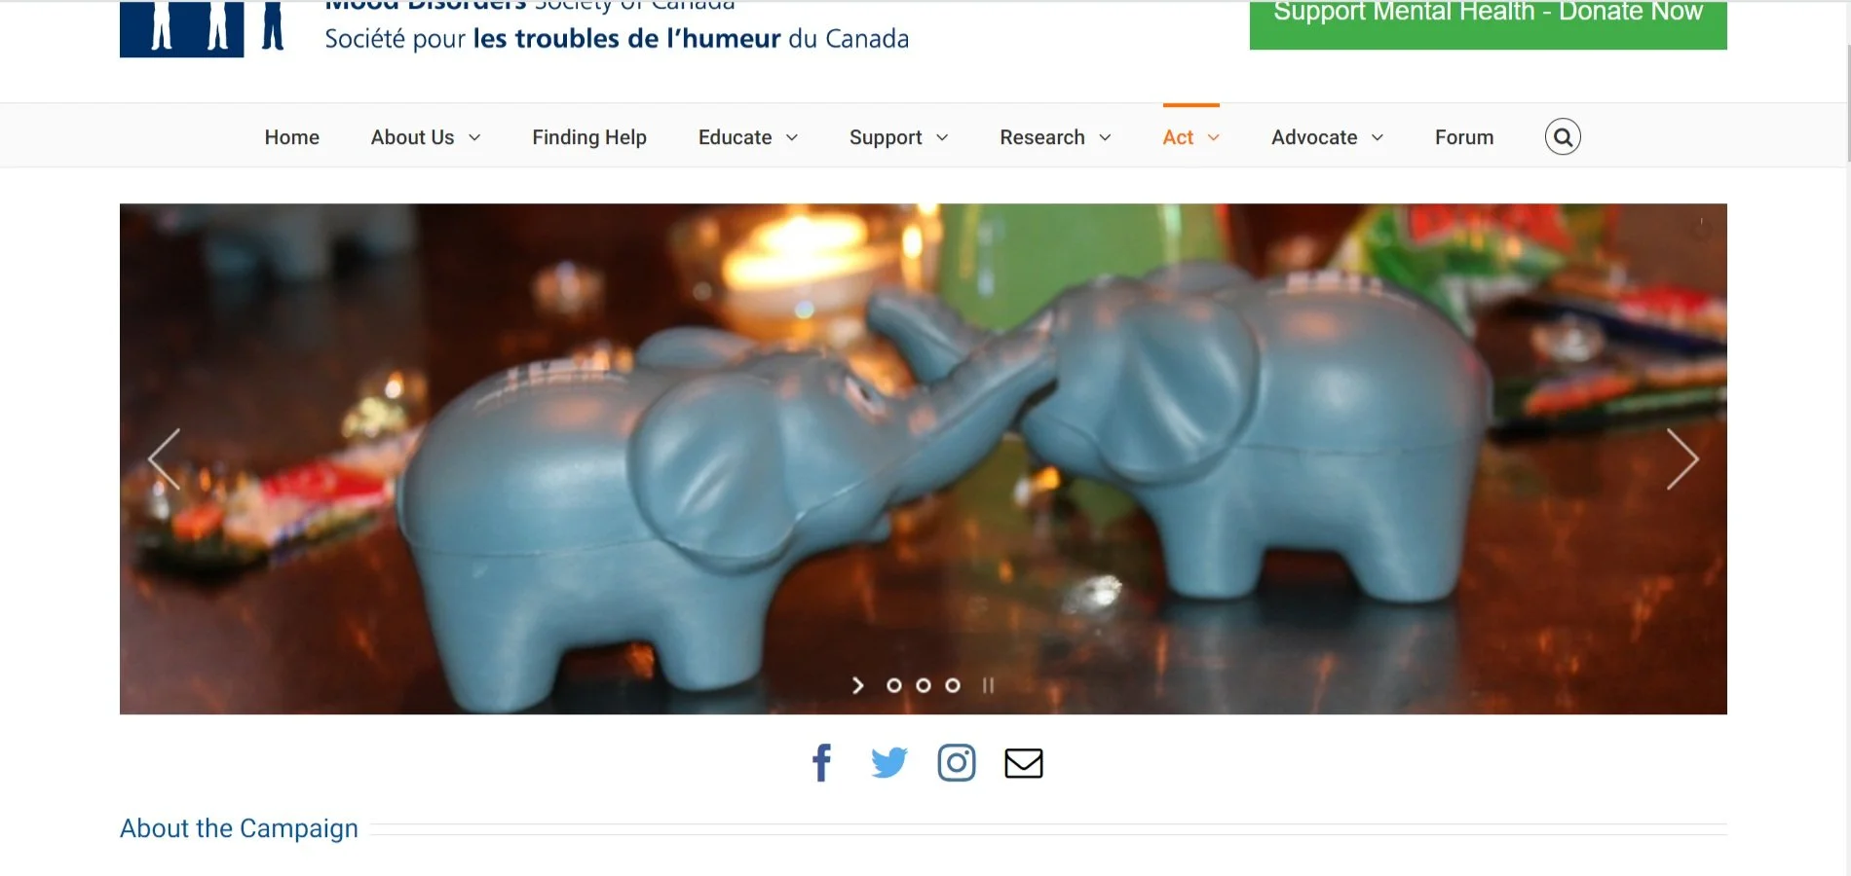This screenshot has height=876, width=1851.
Task: Expand the Educate menu dropdown
Action: point(748,137)
